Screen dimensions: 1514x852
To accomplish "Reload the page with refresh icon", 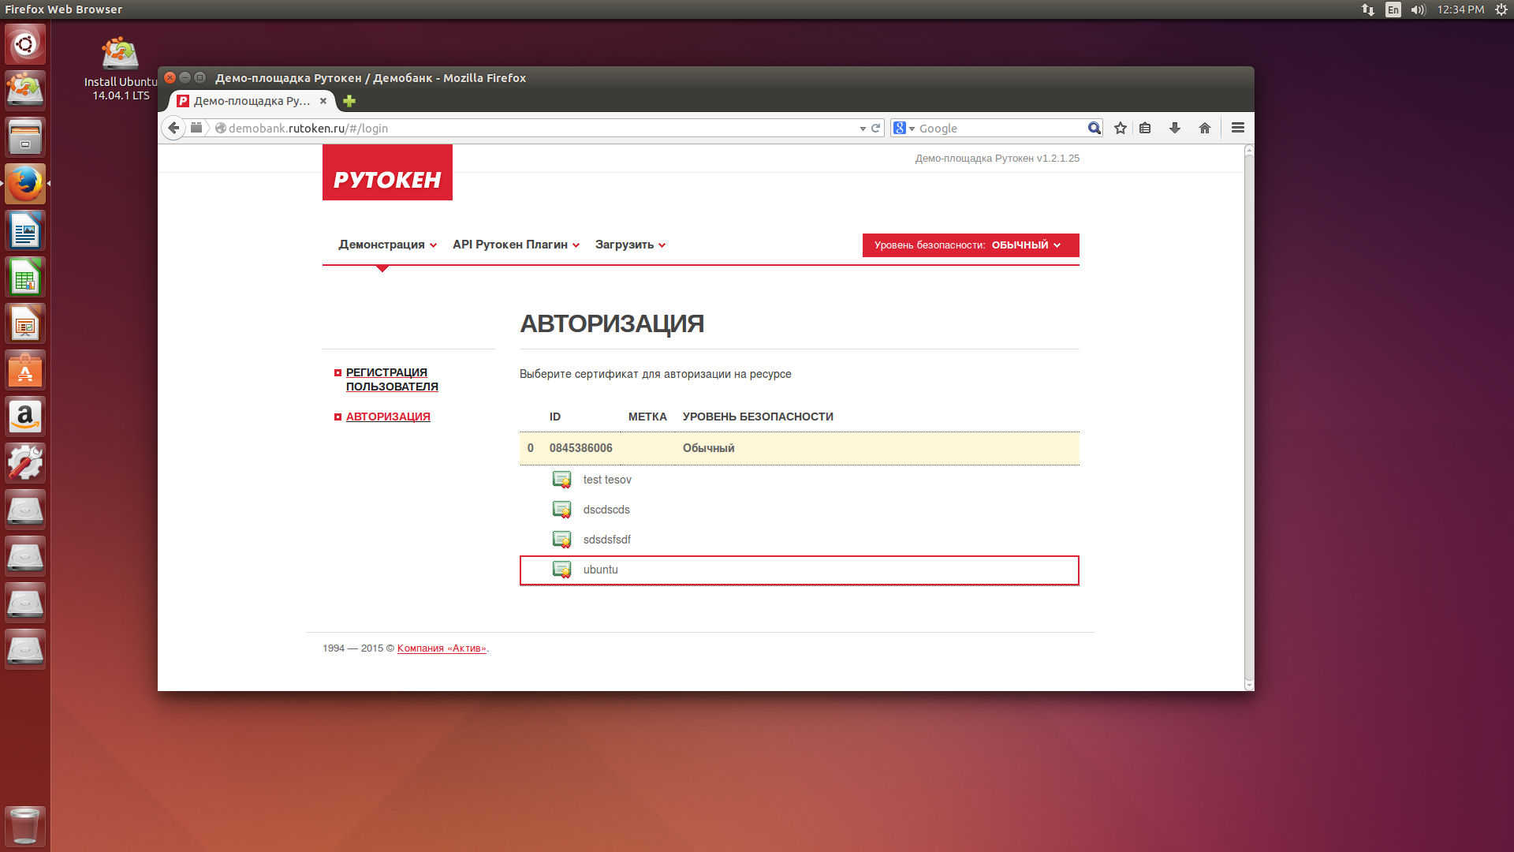I will pyautogui.click(x=875, y=128).
